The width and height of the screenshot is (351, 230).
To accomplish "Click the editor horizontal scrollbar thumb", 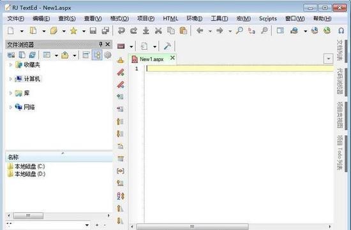I will [193, 227].
